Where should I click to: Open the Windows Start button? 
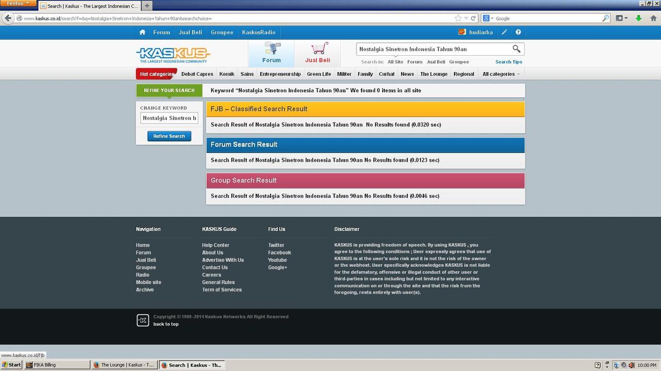11,365
